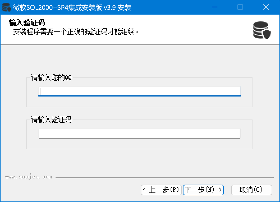This screenshot has width=280, height=202.
Task: Click the greyed-out maximize button
Action: [240, 7]
